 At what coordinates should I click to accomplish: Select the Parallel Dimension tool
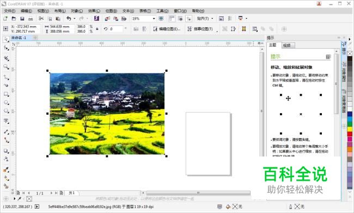[6, 131]
